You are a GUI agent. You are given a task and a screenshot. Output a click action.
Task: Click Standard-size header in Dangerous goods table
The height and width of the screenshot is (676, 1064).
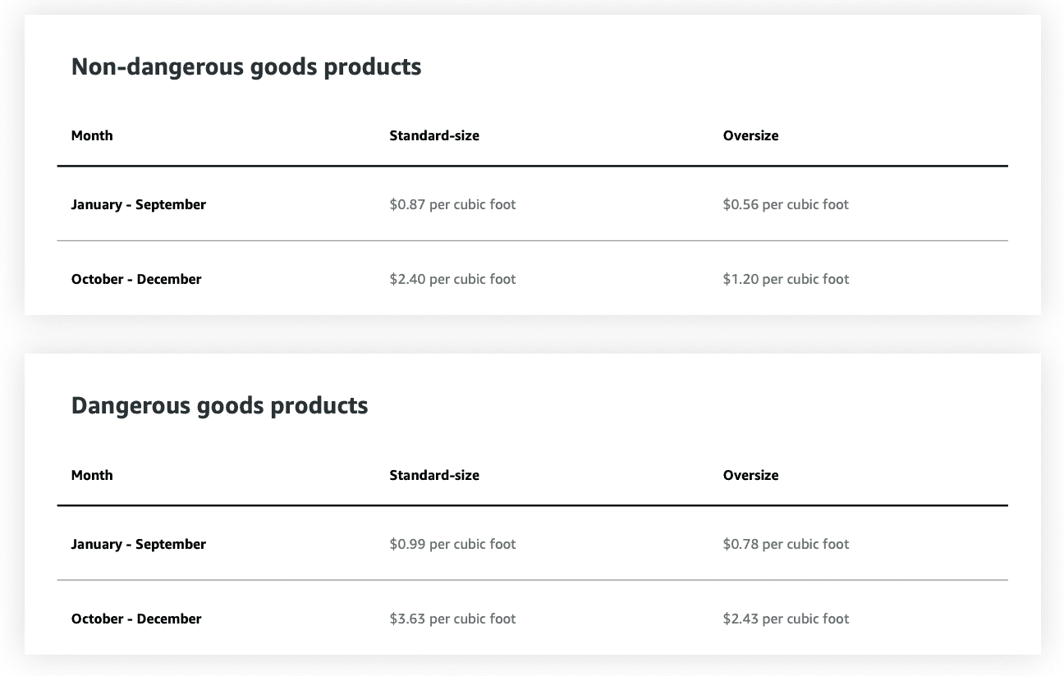click(x=434, y=475)
